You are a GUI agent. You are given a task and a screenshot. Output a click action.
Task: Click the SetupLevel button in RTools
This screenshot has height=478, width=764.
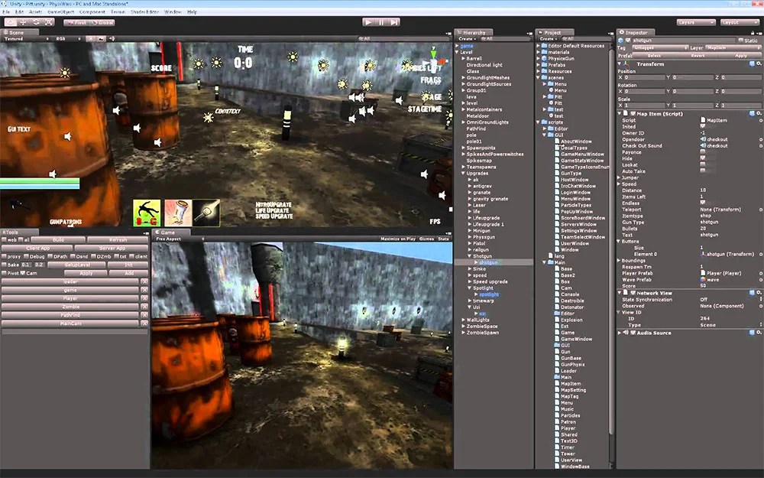(77, 265)
